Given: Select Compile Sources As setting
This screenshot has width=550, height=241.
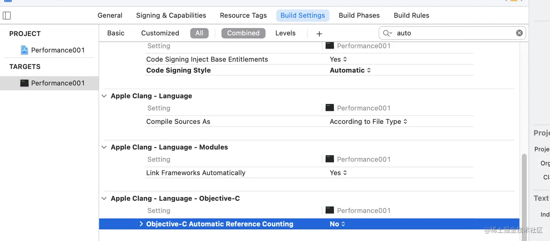Looking at the screenshot, I should click(178, 122).
